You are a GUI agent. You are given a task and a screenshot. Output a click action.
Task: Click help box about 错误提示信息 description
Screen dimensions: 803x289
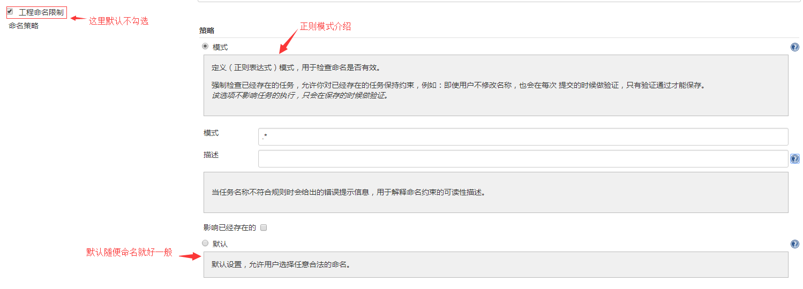(496, 192)
